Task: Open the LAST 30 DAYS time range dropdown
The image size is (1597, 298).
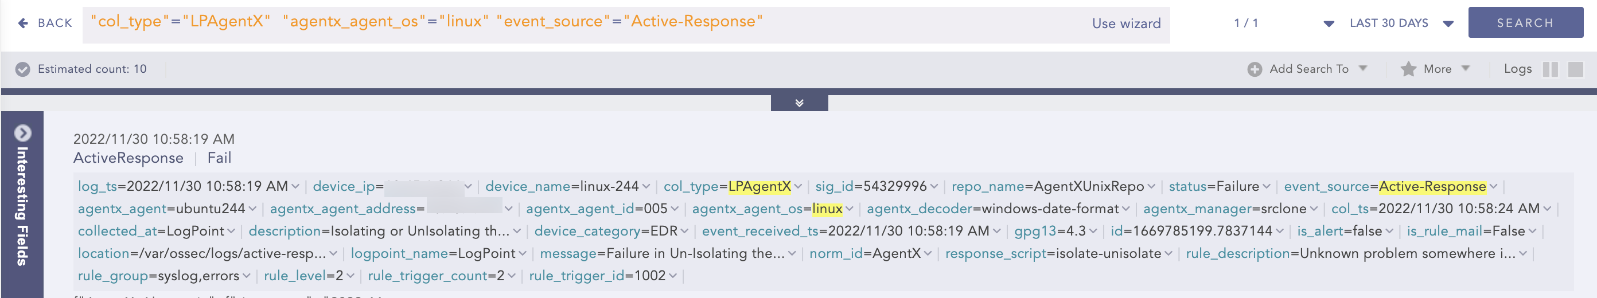Action: tap(1448, 23)
